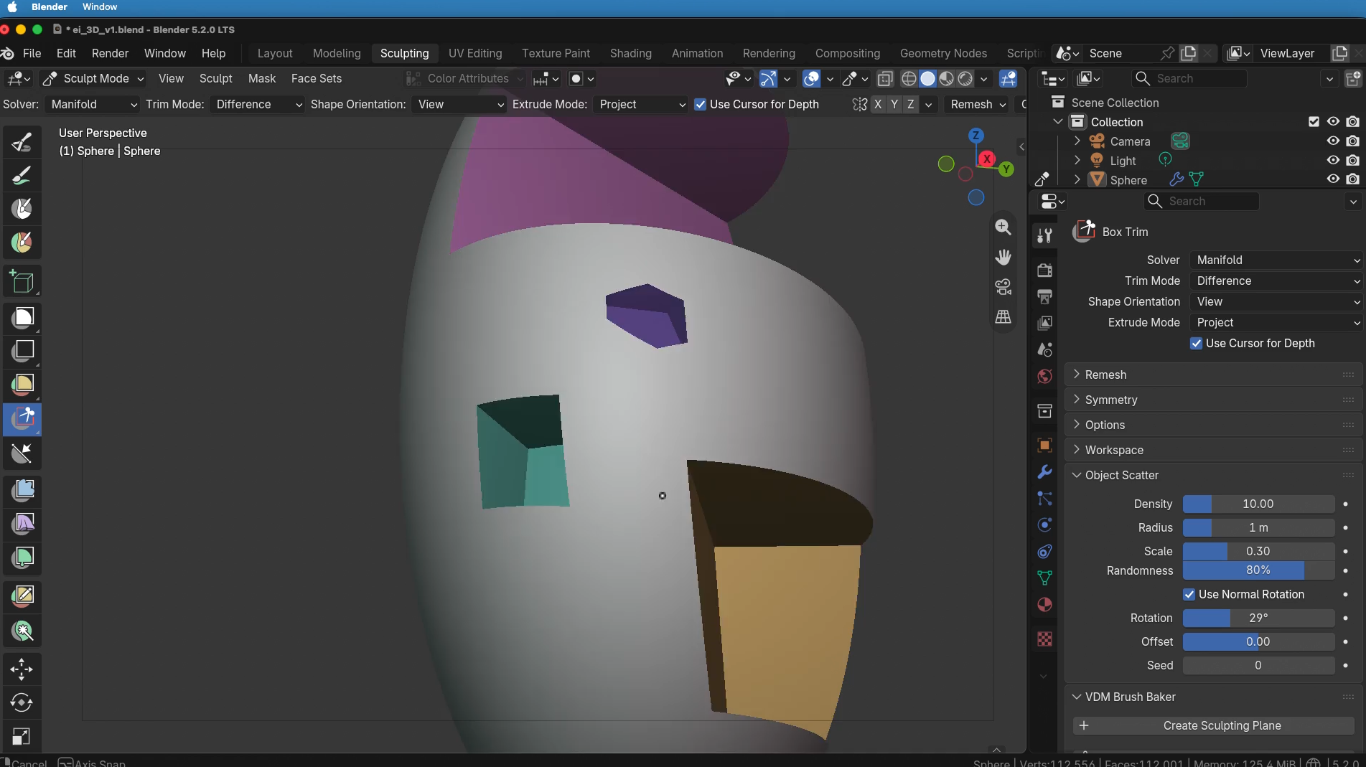Open the Object Data mesh properties icon
This screenshot has height=767, width=1366.
[x=1044, y=578]
